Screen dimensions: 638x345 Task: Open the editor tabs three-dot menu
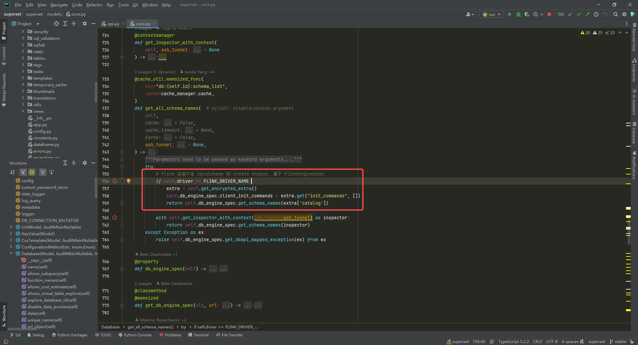(x=627, y=24)
